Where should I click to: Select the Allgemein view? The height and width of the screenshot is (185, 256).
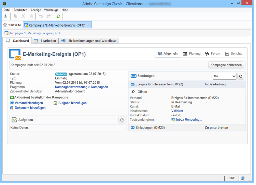(x=168, y=54)
